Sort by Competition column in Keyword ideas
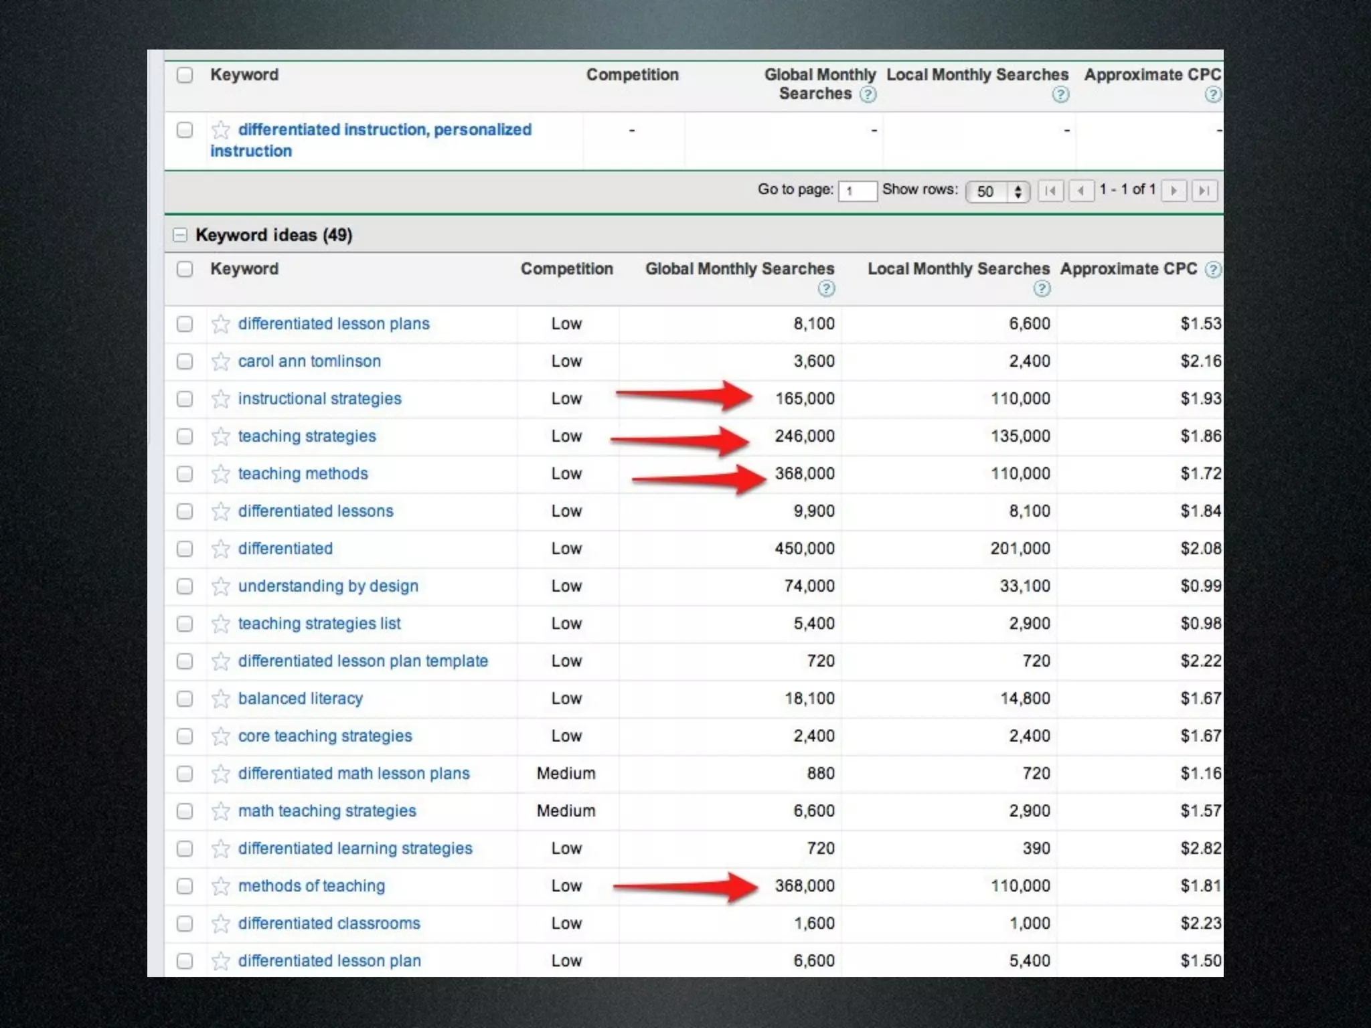The image size is (1371, 1028). pyautogui.click(x=566, y=269)
